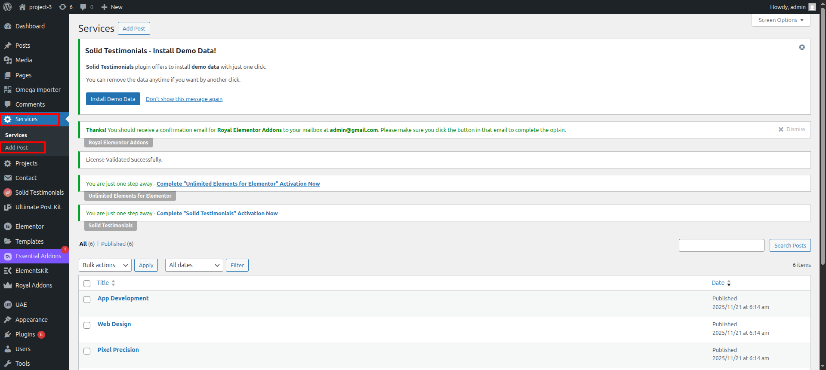Click the WordPress logo icon
Screen dimensions: 826x370
pos(7,7)
